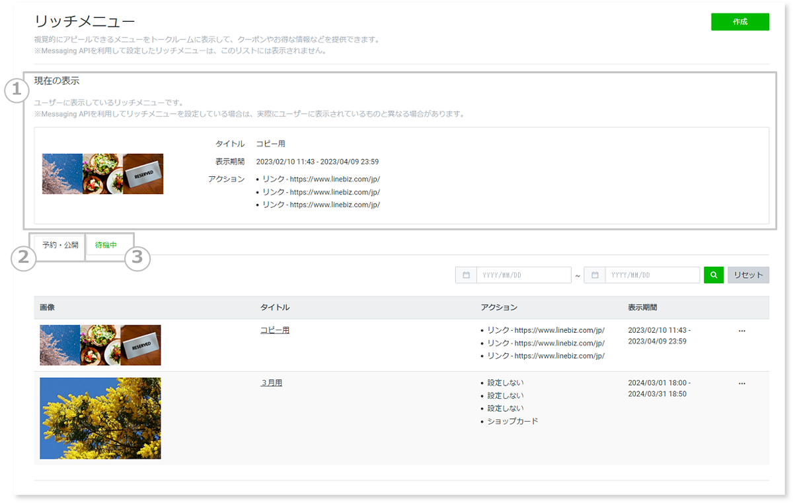
Task: Click the リセット reset button
Action: pos(748,275)
